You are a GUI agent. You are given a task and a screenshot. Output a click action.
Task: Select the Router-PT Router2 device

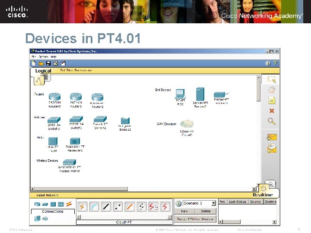(97, 97)
